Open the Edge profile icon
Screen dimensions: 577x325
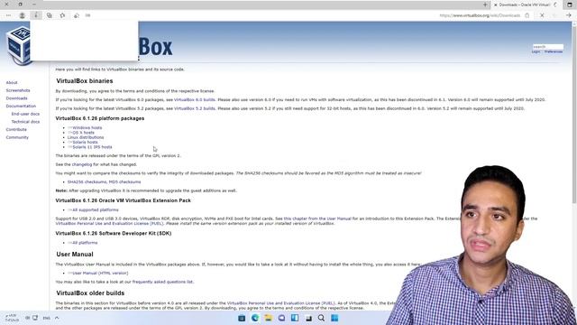(22, 15)
